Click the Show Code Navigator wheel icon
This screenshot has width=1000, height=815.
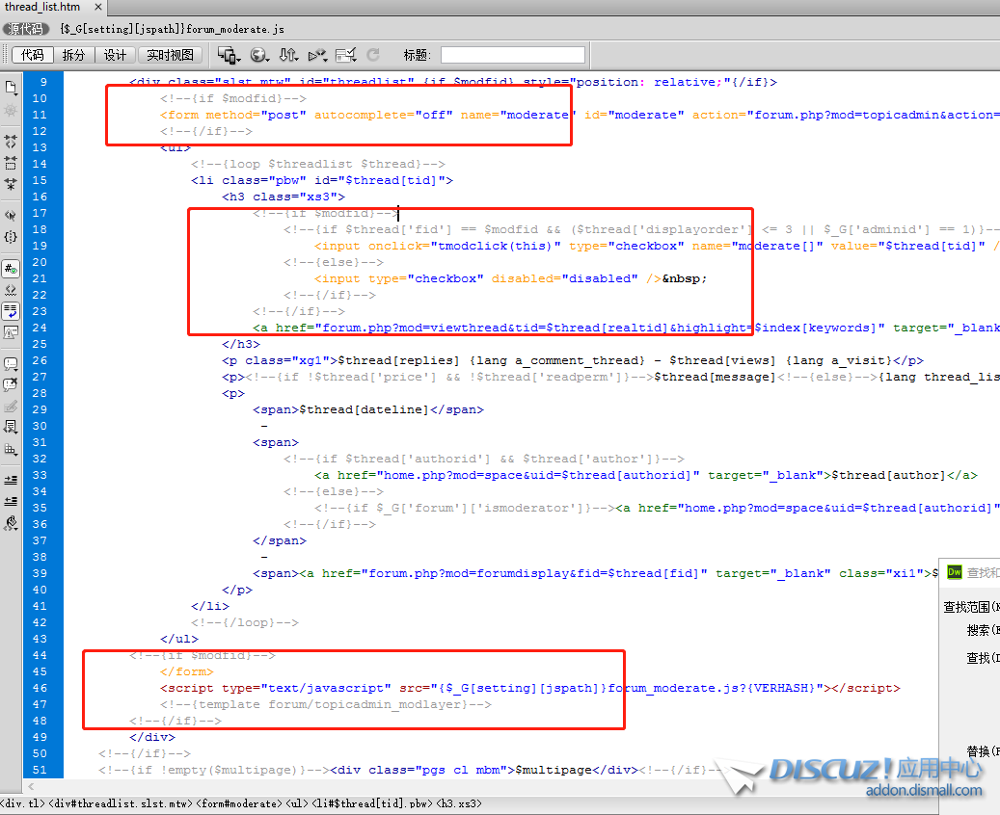[11, 110]
